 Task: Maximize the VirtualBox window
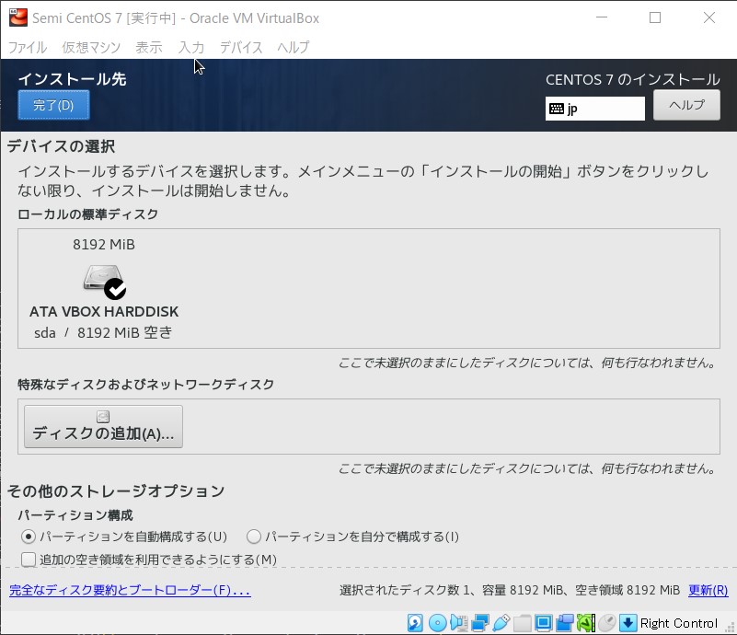click(x=655, y=17)
